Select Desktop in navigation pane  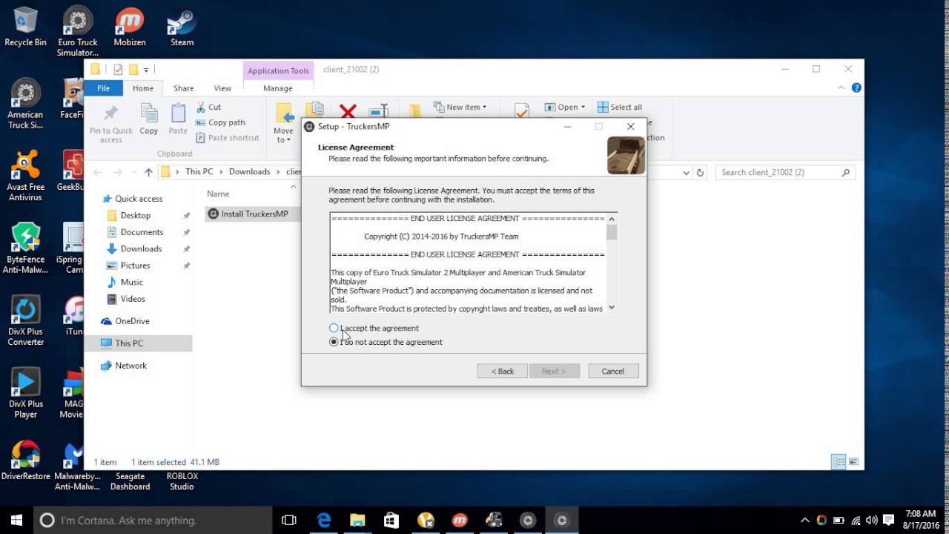[135, 215]
